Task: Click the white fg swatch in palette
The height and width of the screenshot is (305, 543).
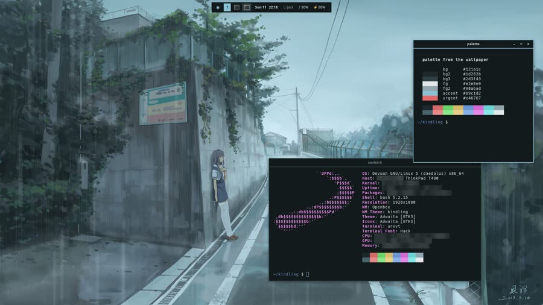Action: 430,84
